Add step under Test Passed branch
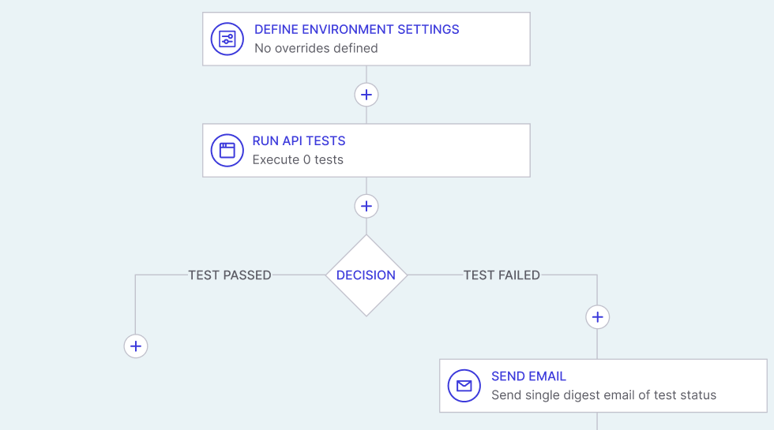 tap(136, 346)
